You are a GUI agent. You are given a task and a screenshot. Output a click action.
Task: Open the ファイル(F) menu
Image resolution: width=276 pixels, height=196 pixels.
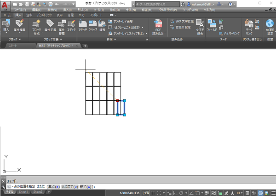coord(20,10)
